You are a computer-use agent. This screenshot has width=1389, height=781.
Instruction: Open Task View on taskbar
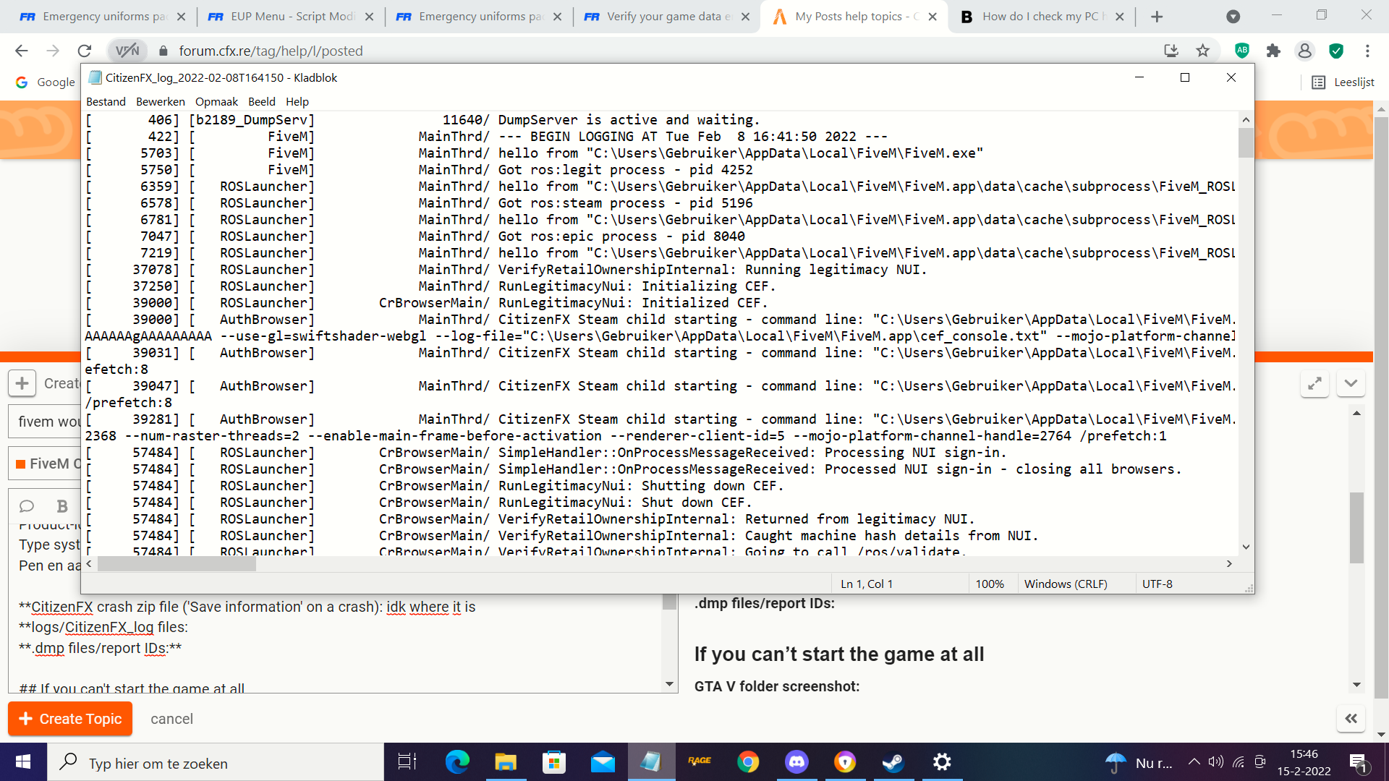(407, 762)
